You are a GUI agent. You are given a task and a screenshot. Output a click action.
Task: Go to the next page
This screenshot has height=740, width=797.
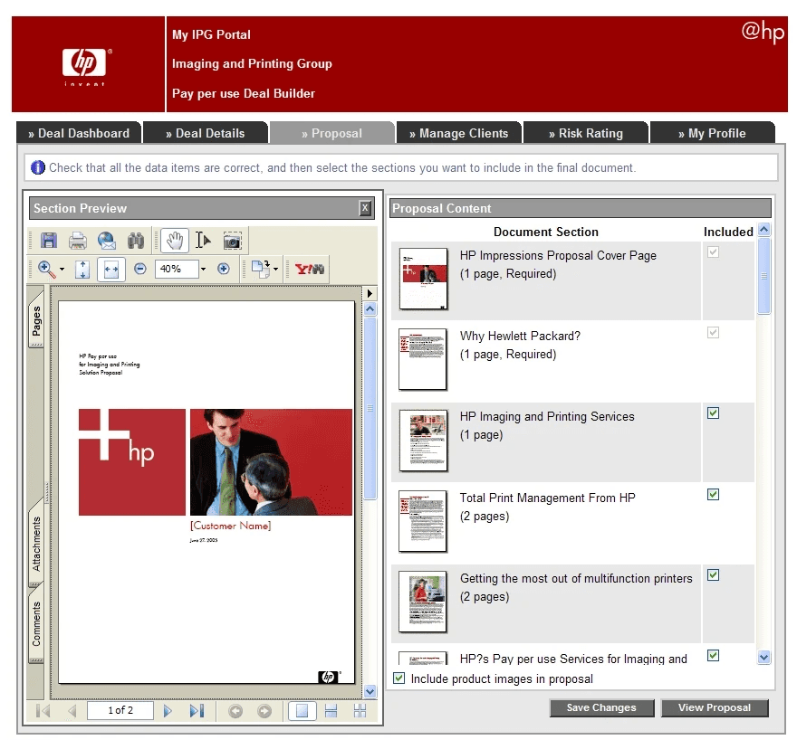pos(168,711)
